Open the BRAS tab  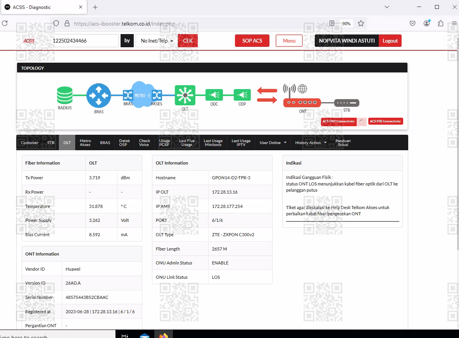105,143
